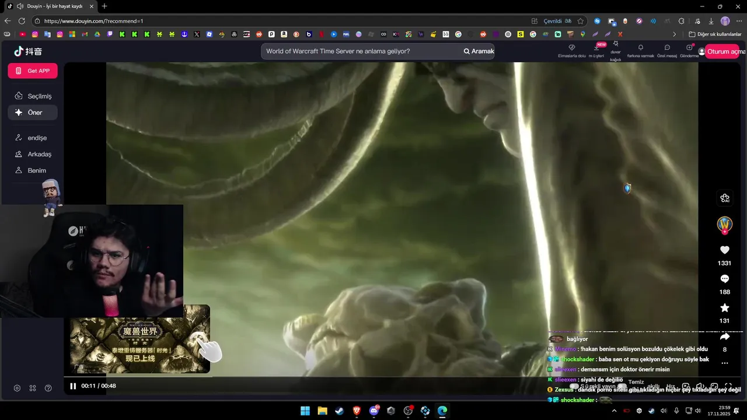Open Discord from the taskbar

(x=373, y=411)
